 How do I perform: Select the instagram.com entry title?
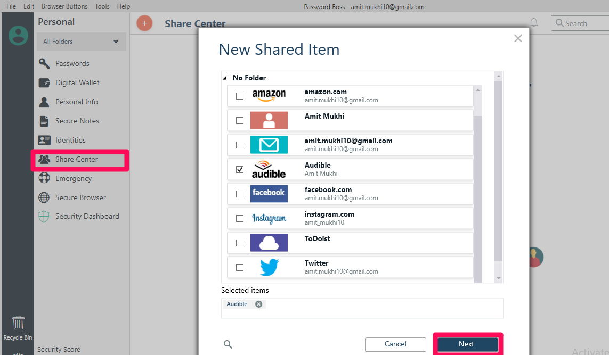coord(329,214)
